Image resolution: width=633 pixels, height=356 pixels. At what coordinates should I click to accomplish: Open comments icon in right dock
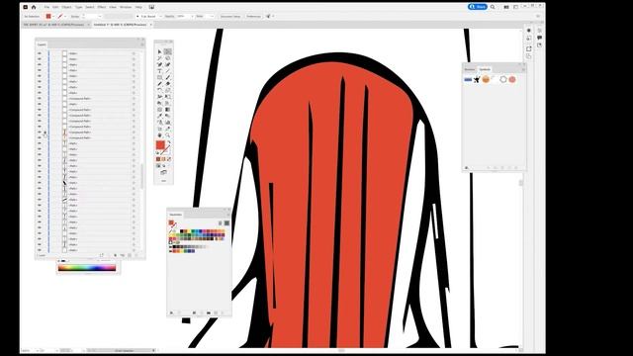[x=539, y=38]
